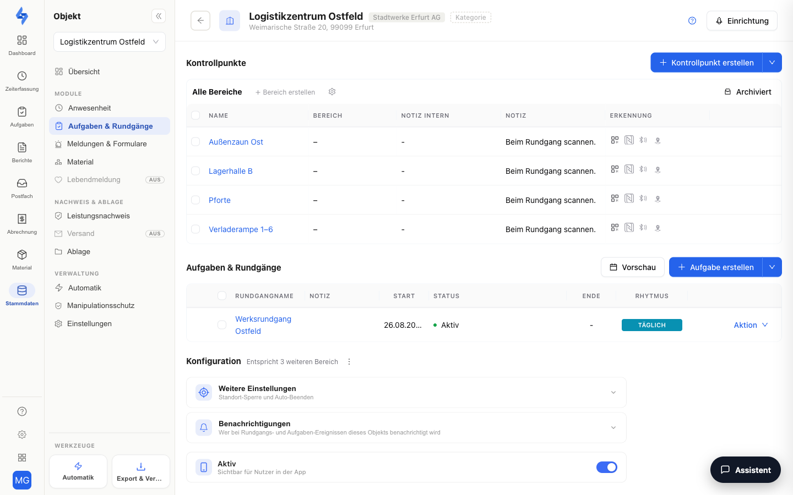Check the Außenzaun Ost row checkbox
The width and height of the screenshot is (793, 495).
point(195,142)
